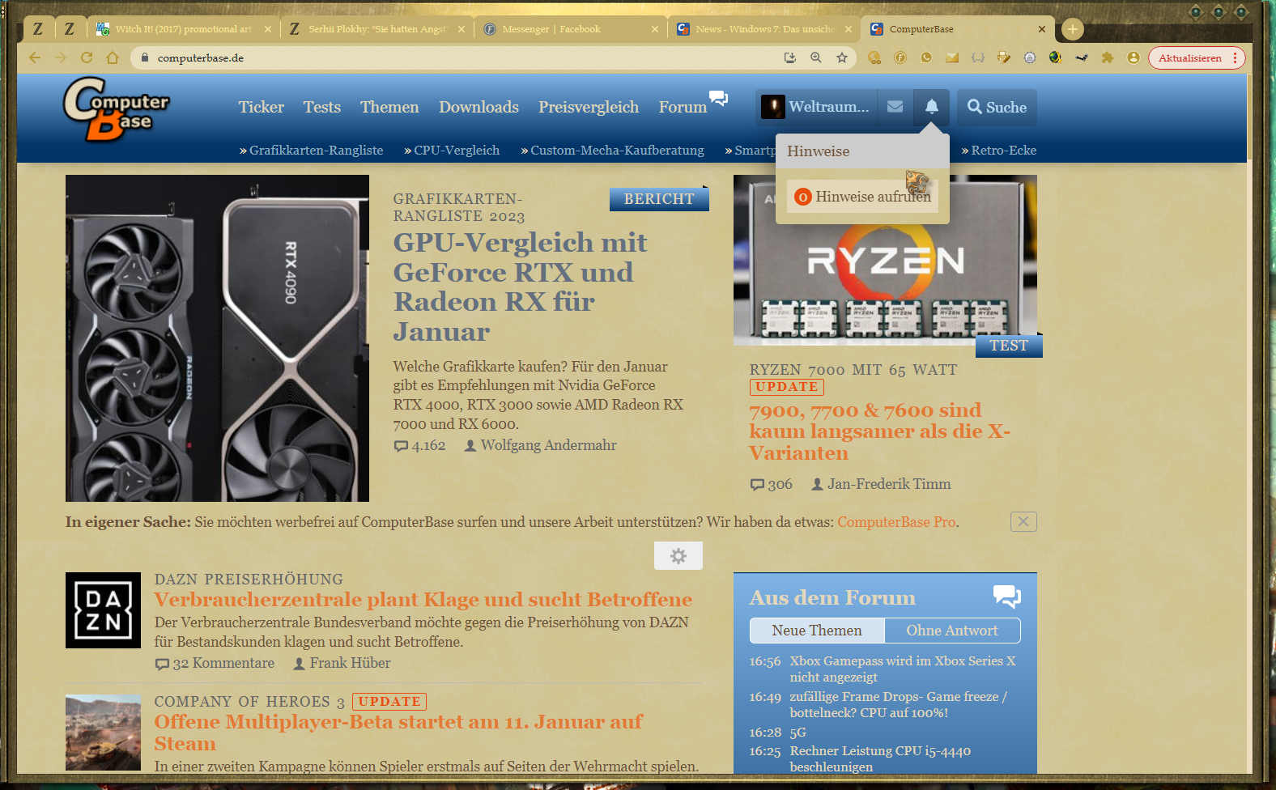This screenshot has height=790, width=1276.
Task: Open the Steam extension icon
Action: click(x=1081, y=57)
